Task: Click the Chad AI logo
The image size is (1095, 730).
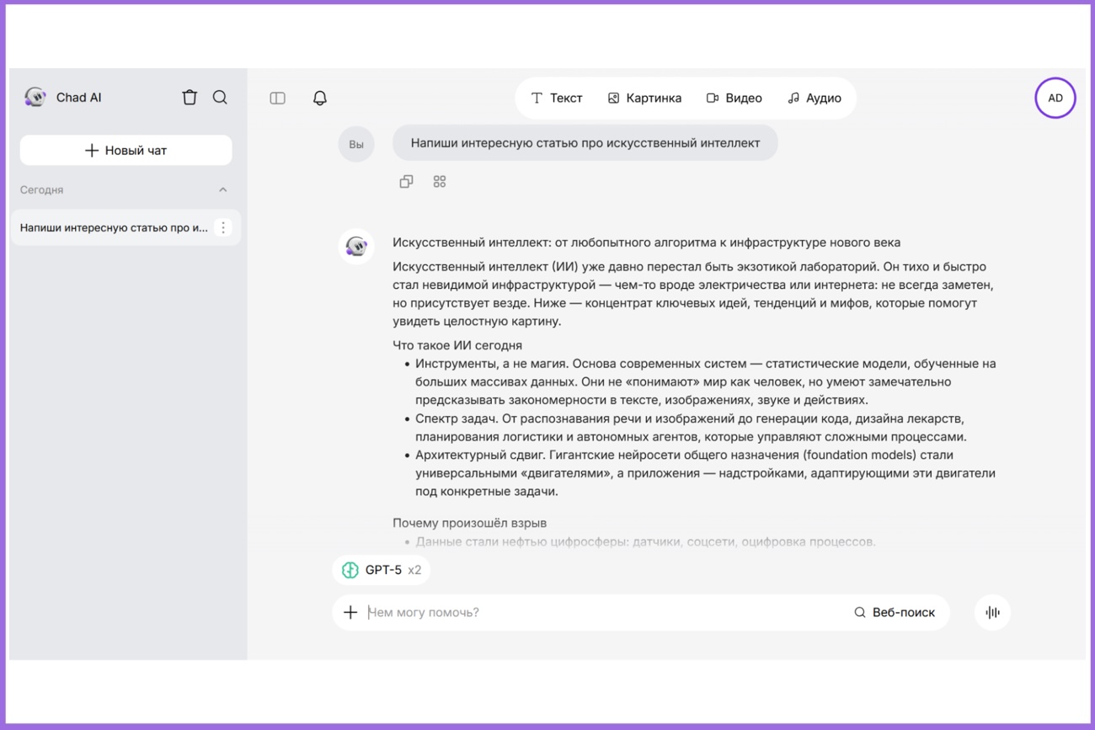Action: pyautogui.click(x=35, y=98)
